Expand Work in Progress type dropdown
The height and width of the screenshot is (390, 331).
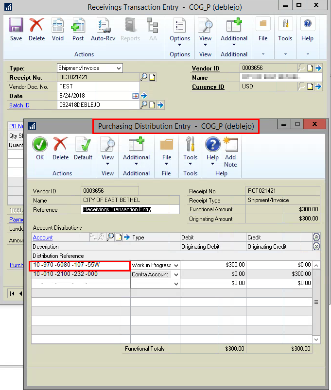click(x=176, y=265)
